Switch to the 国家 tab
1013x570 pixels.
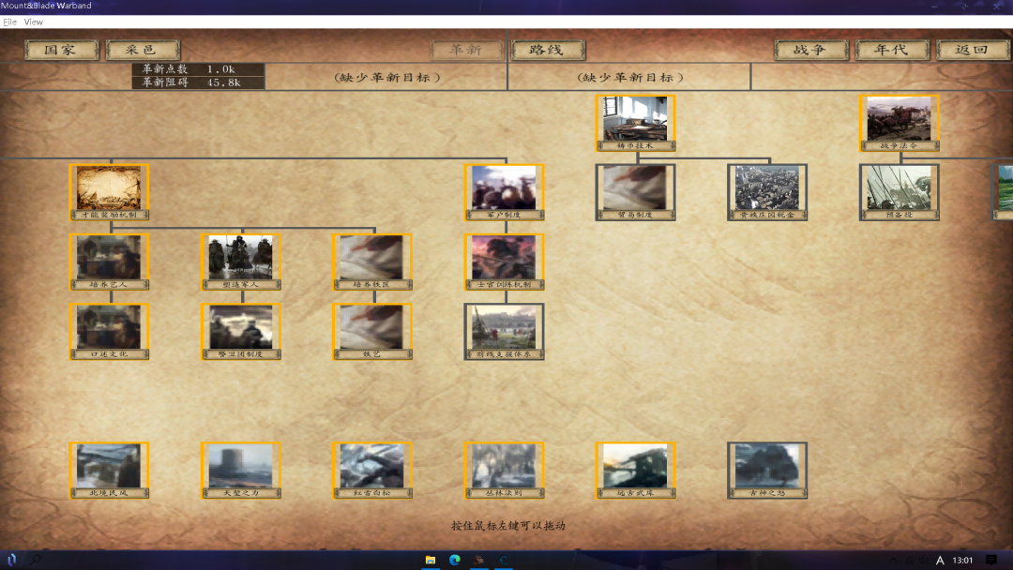(x=61, y=50)
